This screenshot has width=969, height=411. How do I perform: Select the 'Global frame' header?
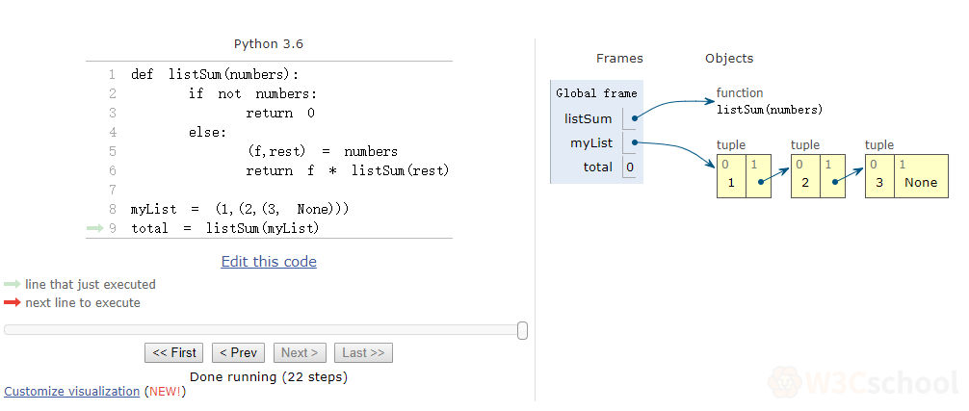(596, 93)
